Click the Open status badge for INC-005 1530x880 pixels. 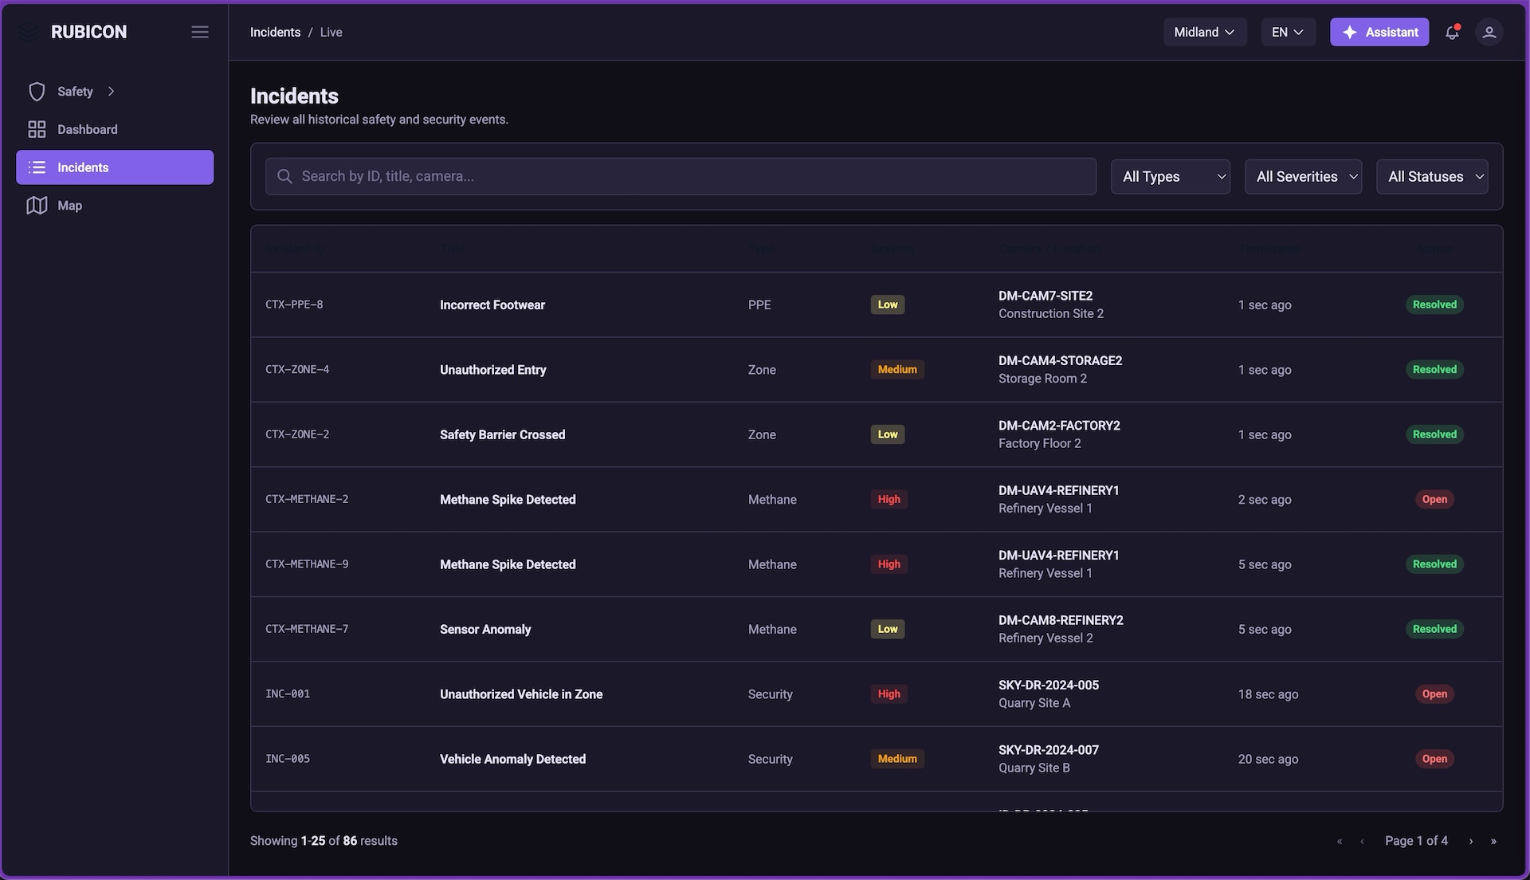[x=1434, y=759]
